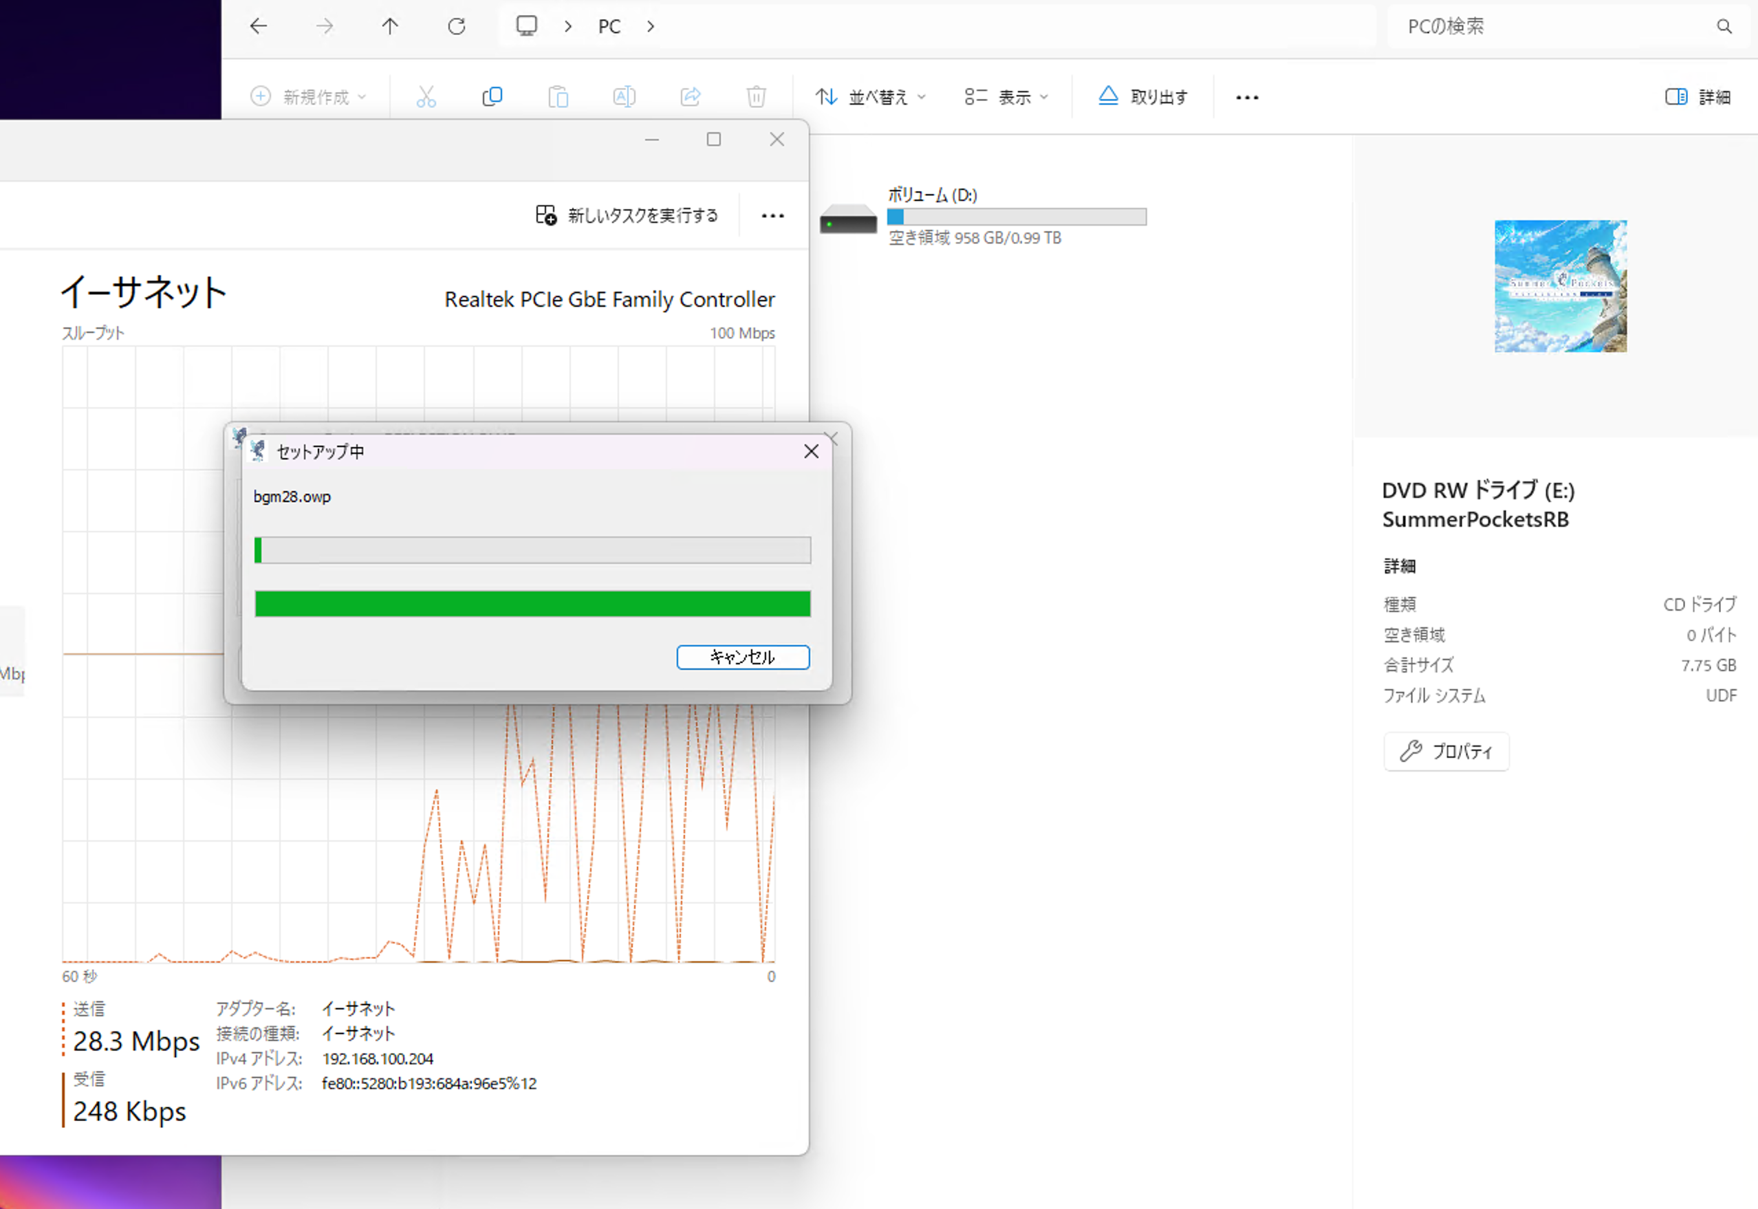1758x1209 pixels.
Task: Click 新しいタスクを実行する run new task
Action: 627,216
